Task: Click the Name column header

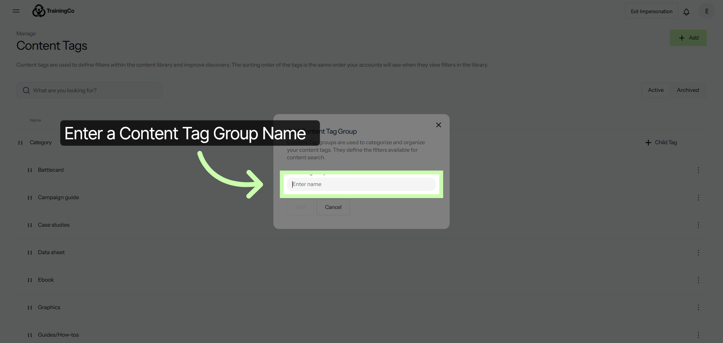Action: point(35,120)
